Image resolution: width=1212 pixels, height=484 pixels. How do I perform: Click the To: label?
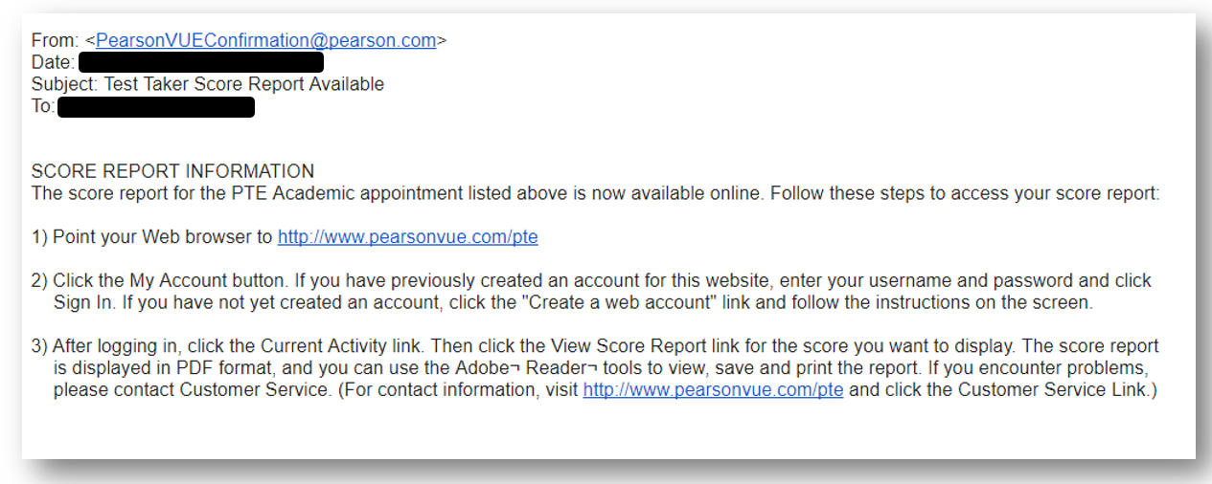[x=43, y=106]
